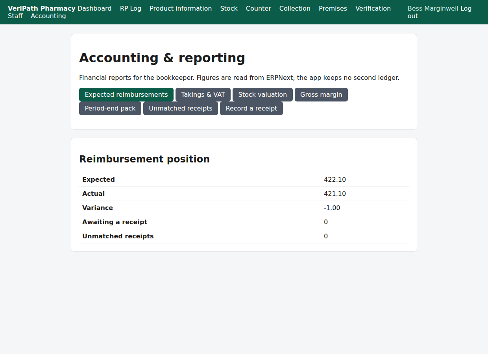
Task: Click the Accounting & reporting heading
Action: pos(162,57)
